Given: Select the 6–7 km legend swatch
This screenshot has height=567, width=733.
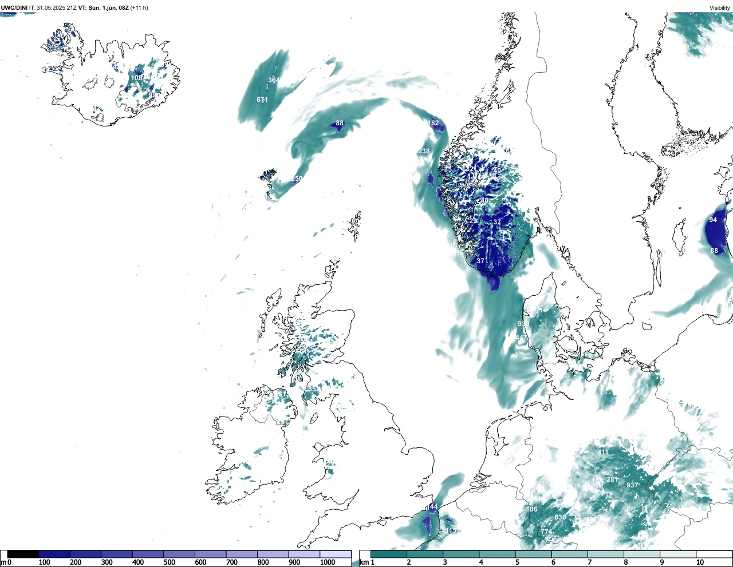Looking at the screenshot, I should (569, 554).
